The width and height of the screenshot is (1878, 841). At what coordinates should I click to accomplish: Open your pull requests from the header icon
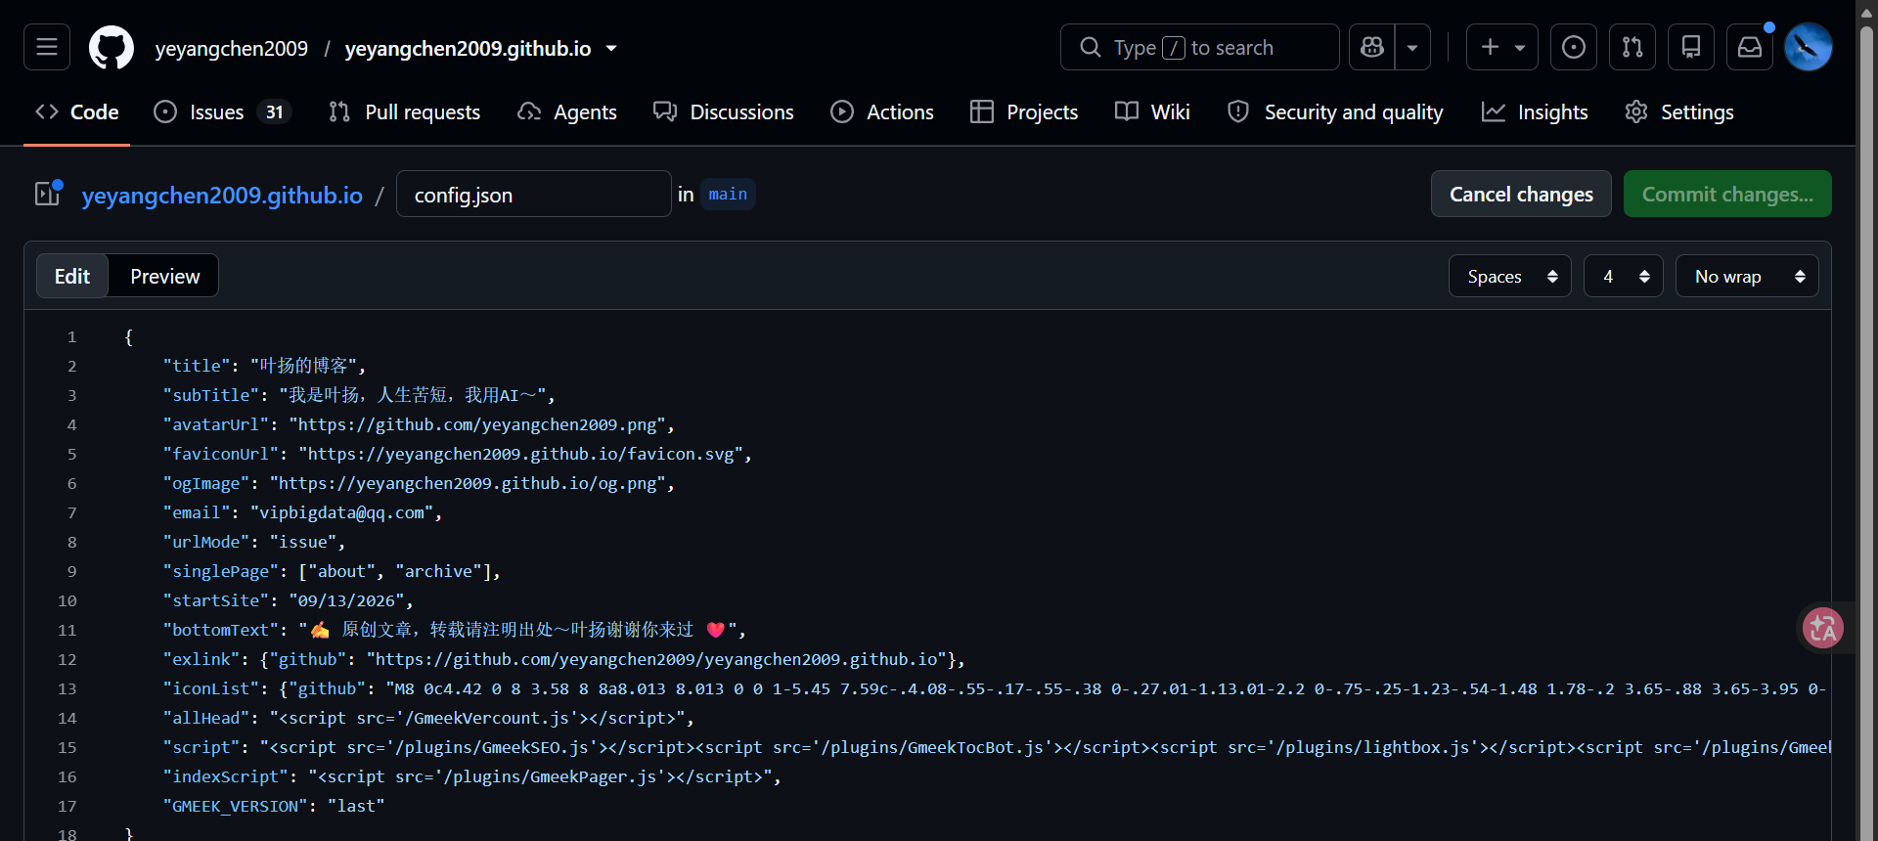1632,47
